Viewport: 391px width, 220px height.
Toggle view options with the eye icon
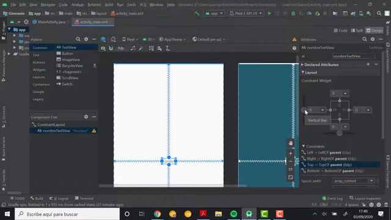(103, 48)
